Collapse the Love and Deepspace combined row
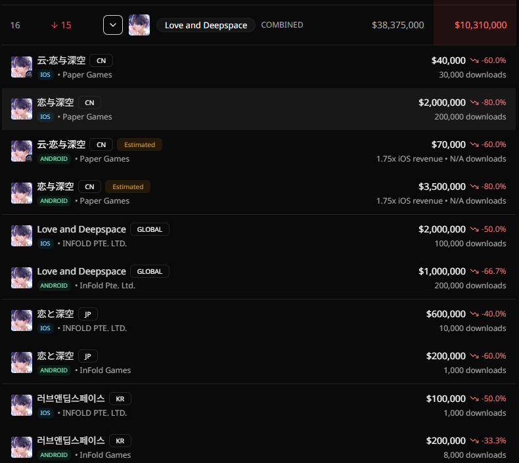Screen dimensions: 519x463 (x=113, y=25)
